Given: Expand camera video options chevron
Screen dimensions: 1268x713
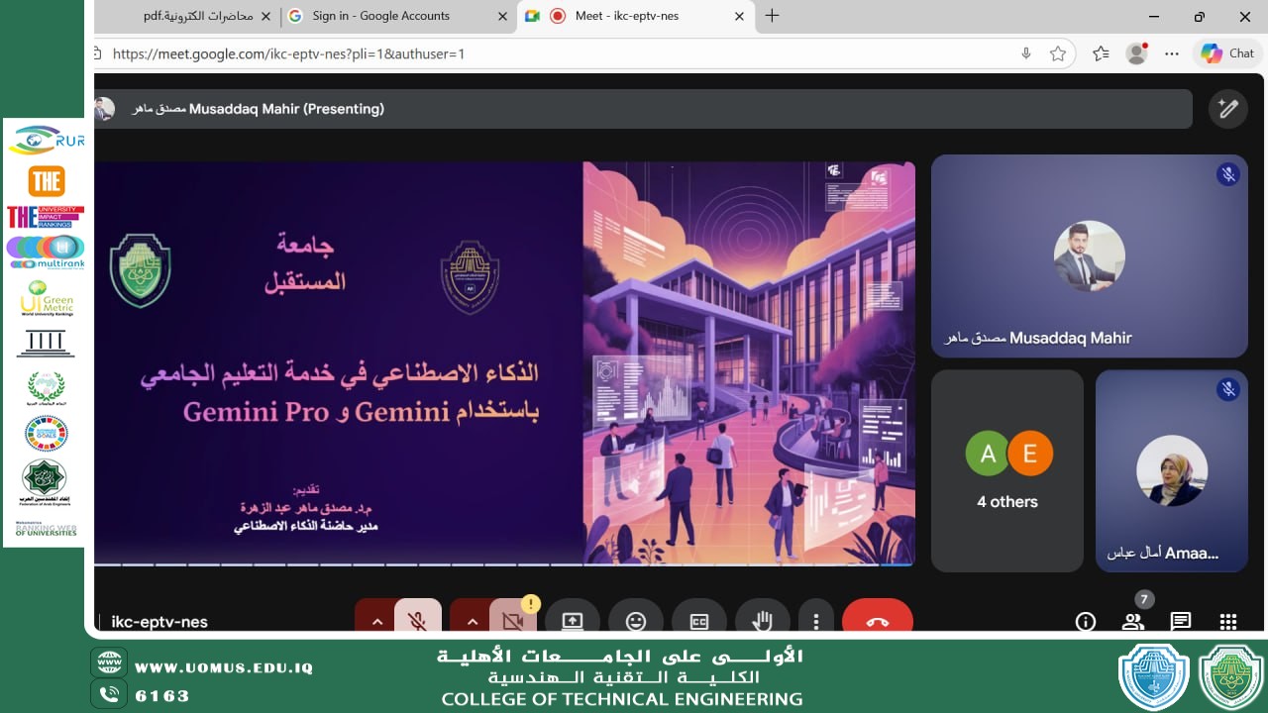Looking at the screenshot, I should click(472, 621).
